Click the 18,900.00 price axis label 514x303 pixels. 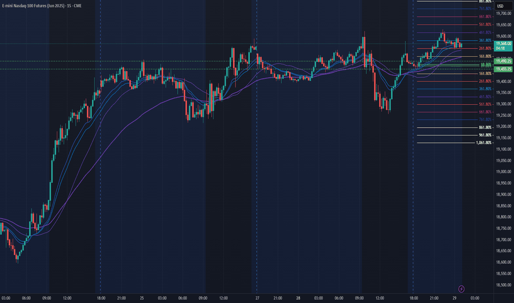[504, 194]
